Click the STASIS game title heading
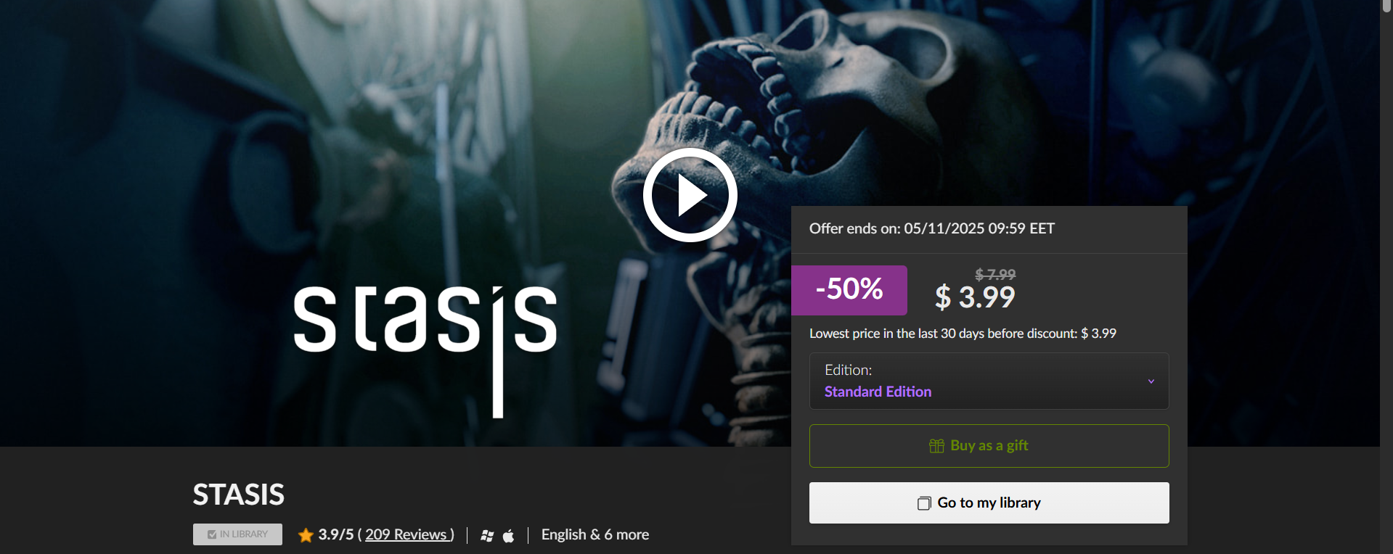Image resolution: width=1393 pixels, height=554 pixels. point(239,495)
